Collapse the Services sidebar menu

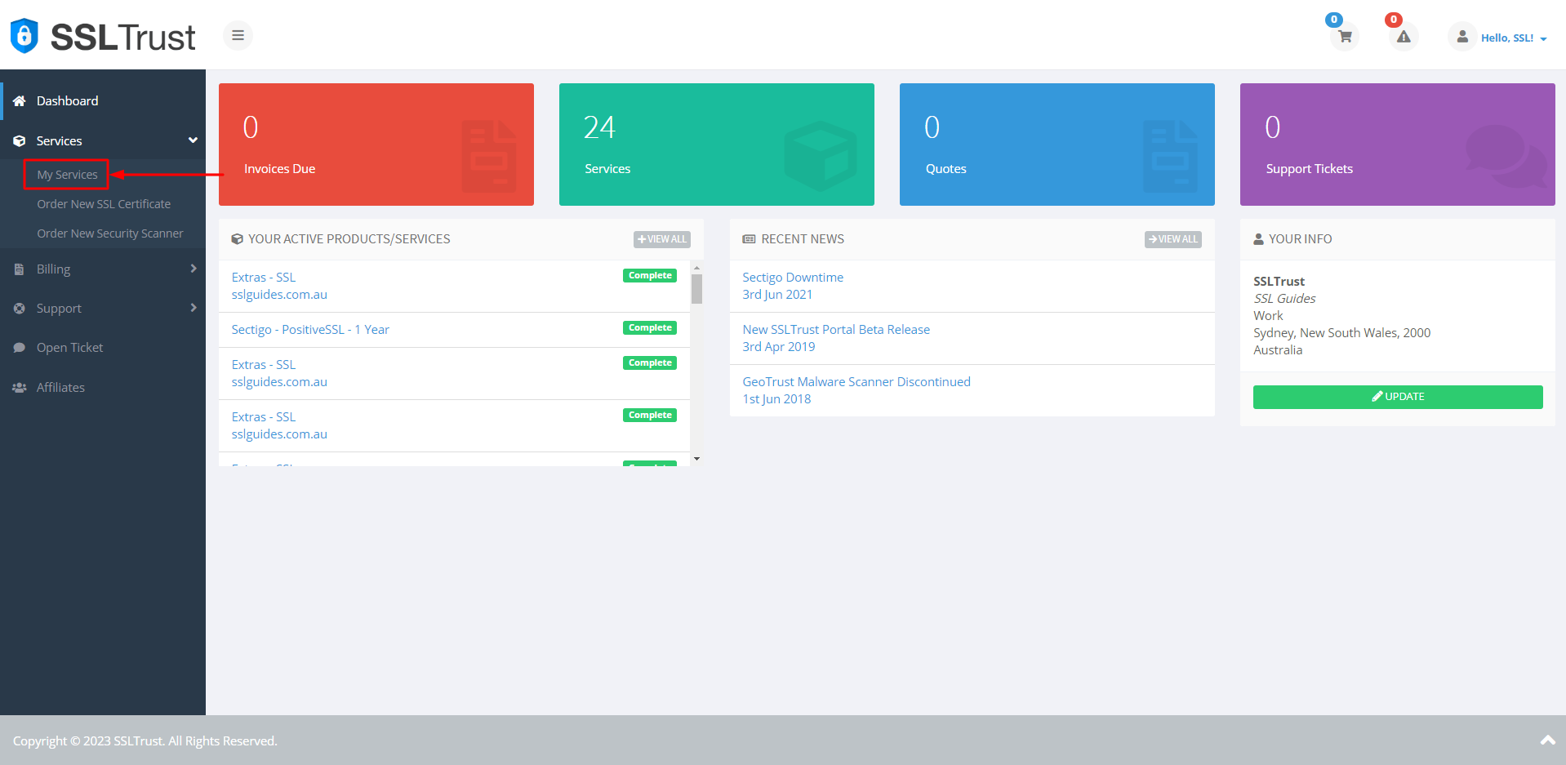point(193,140)
